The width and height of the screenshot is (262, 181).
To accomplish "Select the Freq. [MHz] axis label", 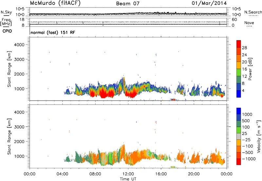I will pyautogui.click(x=6, y=22).
